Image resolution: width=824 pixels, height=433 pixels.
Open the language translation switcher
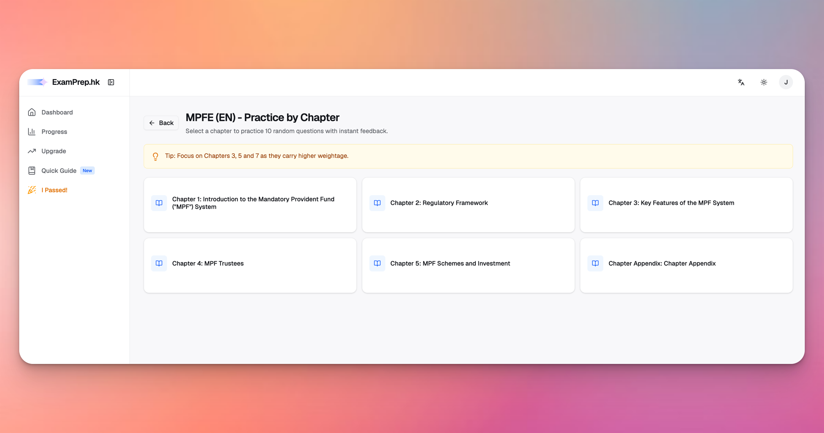tap(741, 82)
